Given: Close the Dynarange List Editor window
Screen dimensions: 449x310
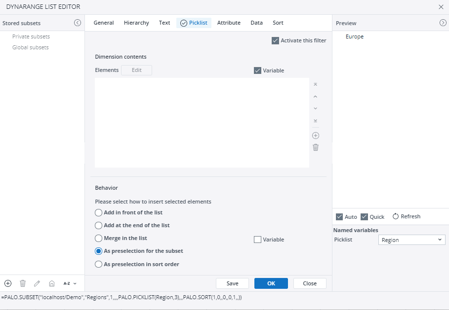Looking at the screenshot, I should click(x=441, y=7).
